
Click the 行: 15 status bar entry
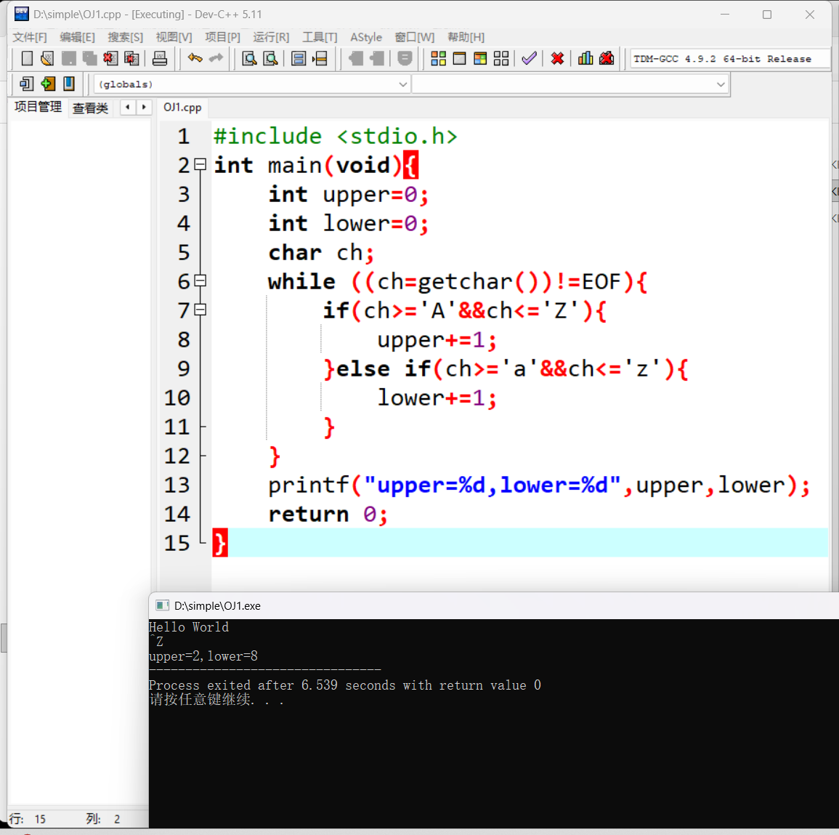coord(28,819)
